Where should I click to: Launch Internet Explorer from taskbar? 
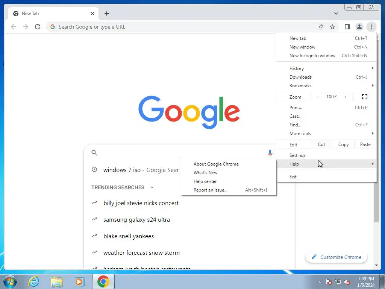[33, 281]
